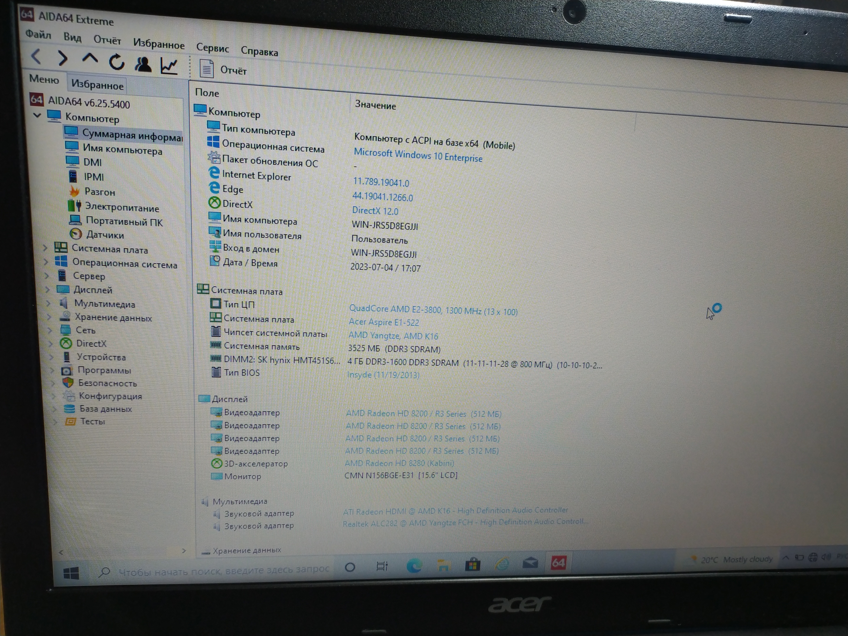Click the Edge row icon in report
This screenshot has width=848, height=636.
tap(214, 187)
